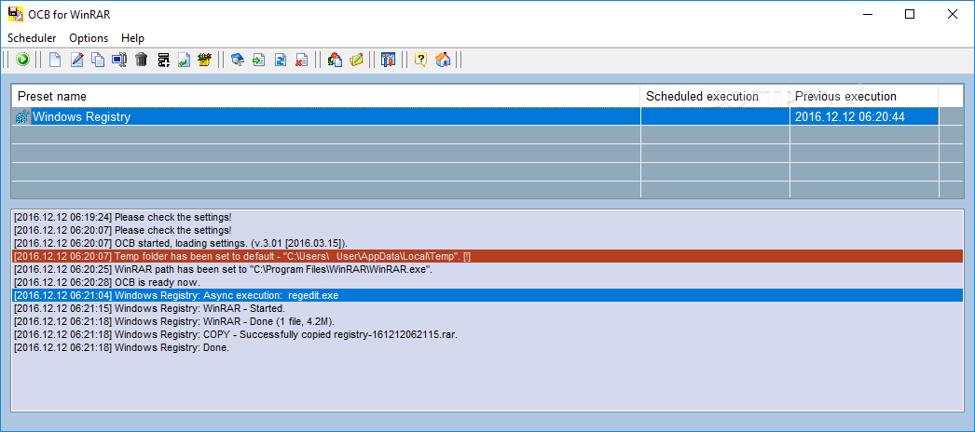Click the rename preset monitor icon
The height and width of the screenshot is (432, 975).
click(119, 60)
